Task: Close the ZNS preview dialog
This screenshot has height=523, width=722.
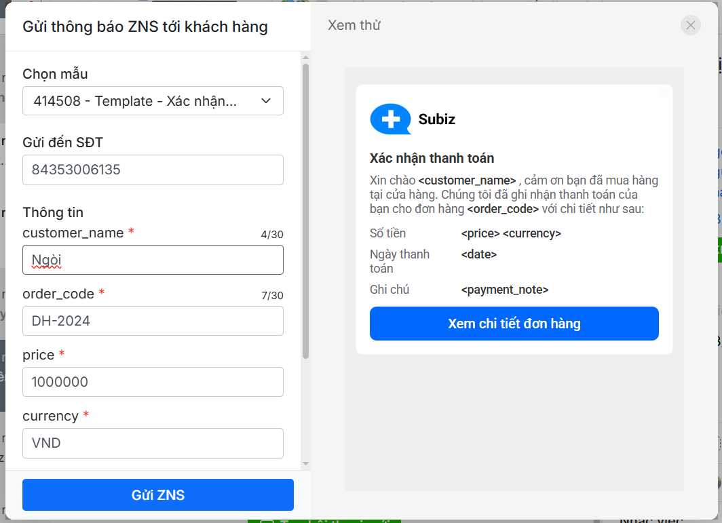Action: (x=690, y=26)
